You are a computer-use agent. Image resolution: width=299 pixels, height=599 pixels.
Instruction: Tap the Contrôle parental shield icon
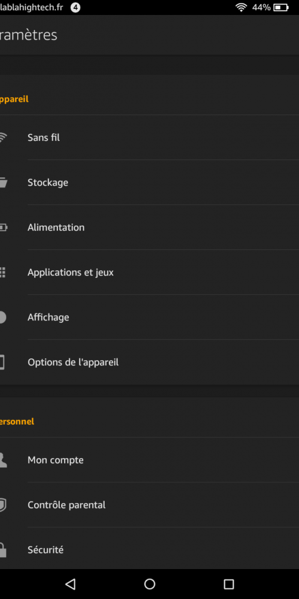[x=2, y=505]
